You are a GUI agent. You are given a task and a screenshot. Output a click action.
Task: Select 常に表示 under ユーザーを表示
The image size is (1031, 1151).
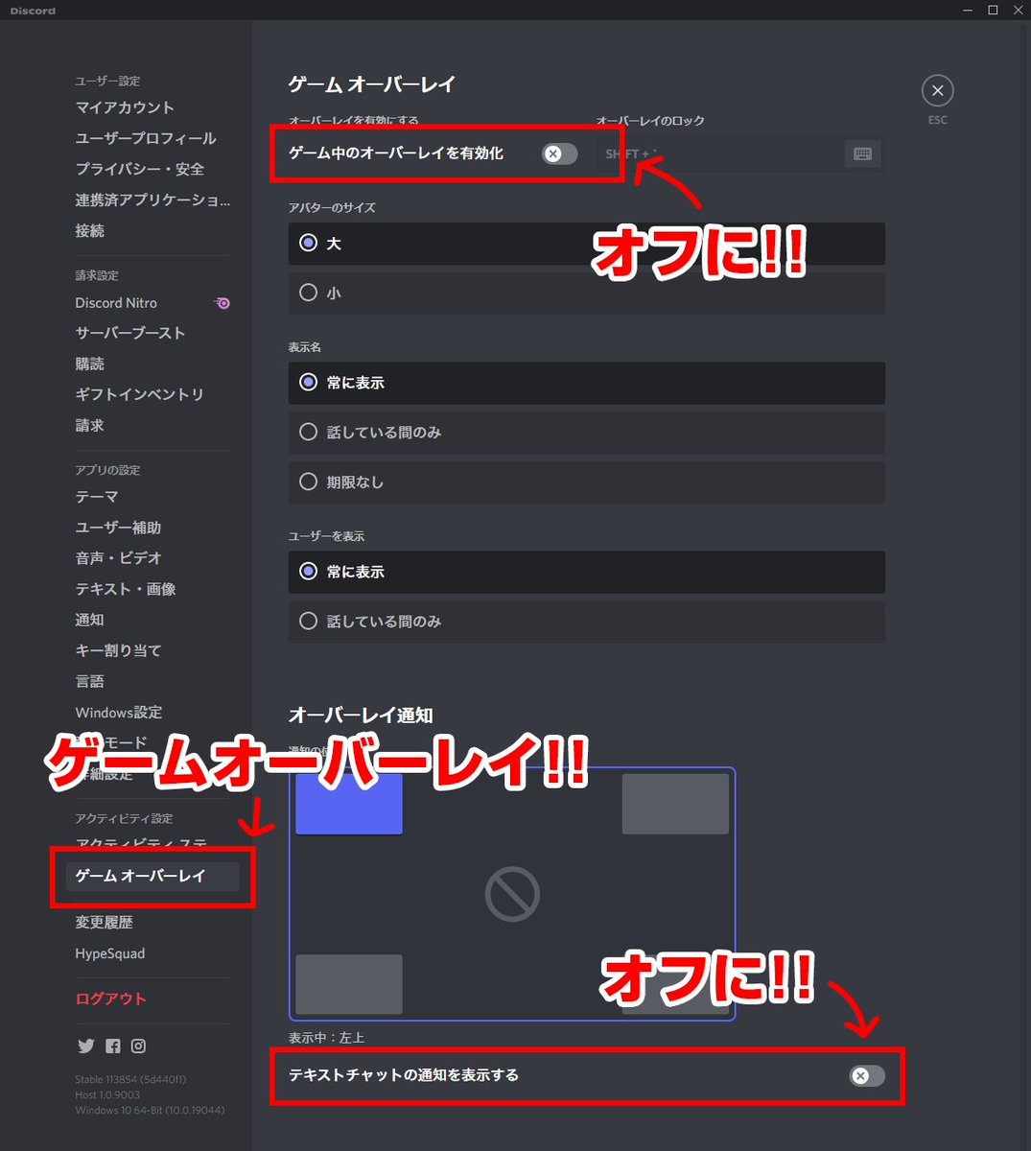[586, 572]
